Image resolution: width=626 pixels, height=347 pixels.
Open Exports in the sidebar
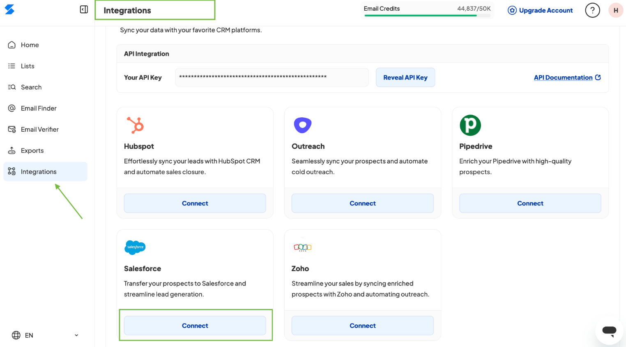[x=45, y=151]
